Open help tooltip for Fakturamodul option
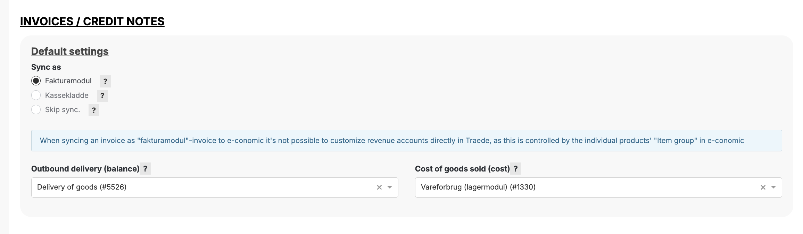Viewport: 803px width, 234px height. click(105, 82)
